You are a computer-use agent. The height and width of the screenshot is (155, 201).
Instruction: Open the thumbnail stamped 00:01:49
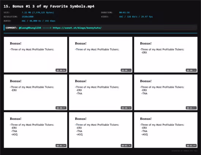coord(166,130)
